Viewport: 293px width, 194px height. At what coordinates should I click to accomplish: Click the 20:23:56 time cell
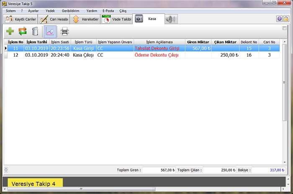click(60, 48)
